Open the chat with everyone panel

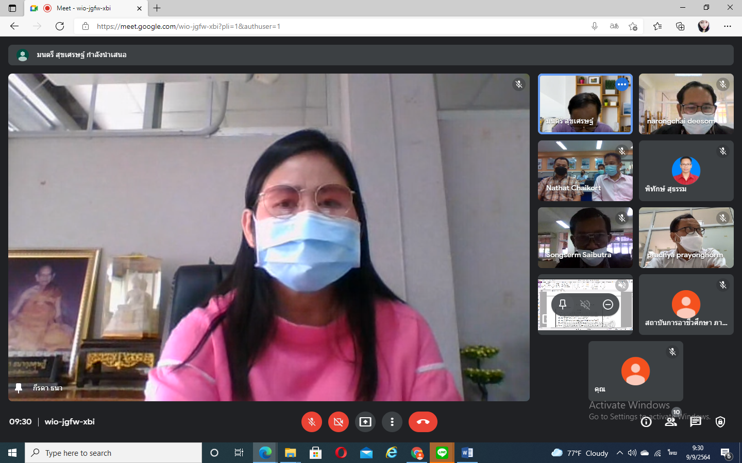pyautogui.click(x=696, y=422)
